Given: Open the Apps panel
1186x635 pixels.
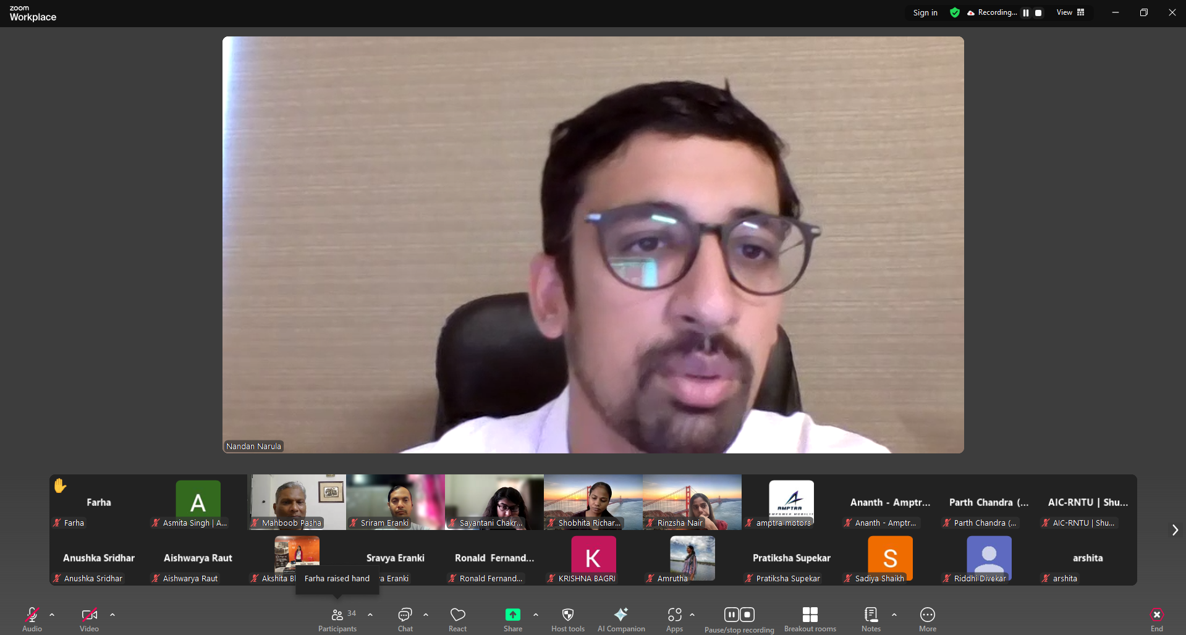Looking at the screenshot, I should (674, 620).
